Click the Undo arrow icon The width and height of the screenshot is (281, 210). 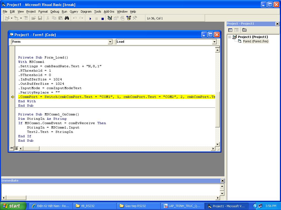click(75, 18)
